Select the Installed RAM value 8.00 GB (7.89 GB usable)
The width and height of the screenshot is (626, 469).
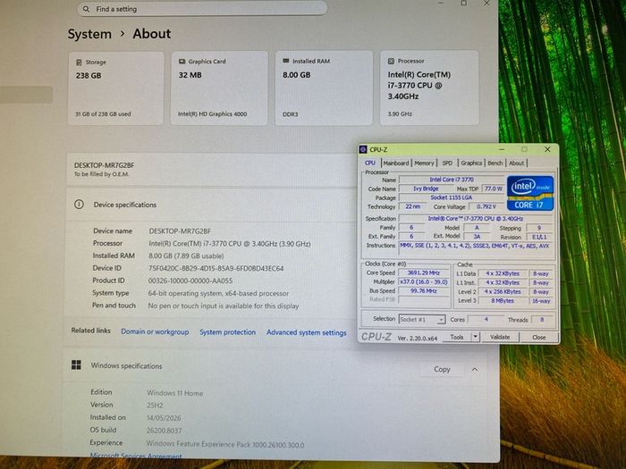click(186, 256)
